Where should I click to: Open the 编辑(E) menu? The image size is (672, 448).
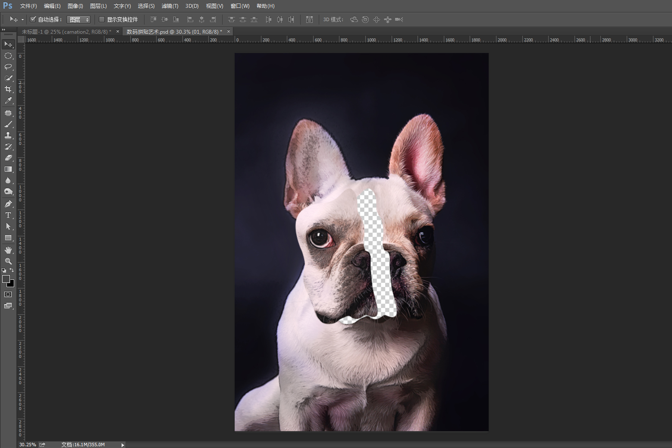[x=52, y=6]
